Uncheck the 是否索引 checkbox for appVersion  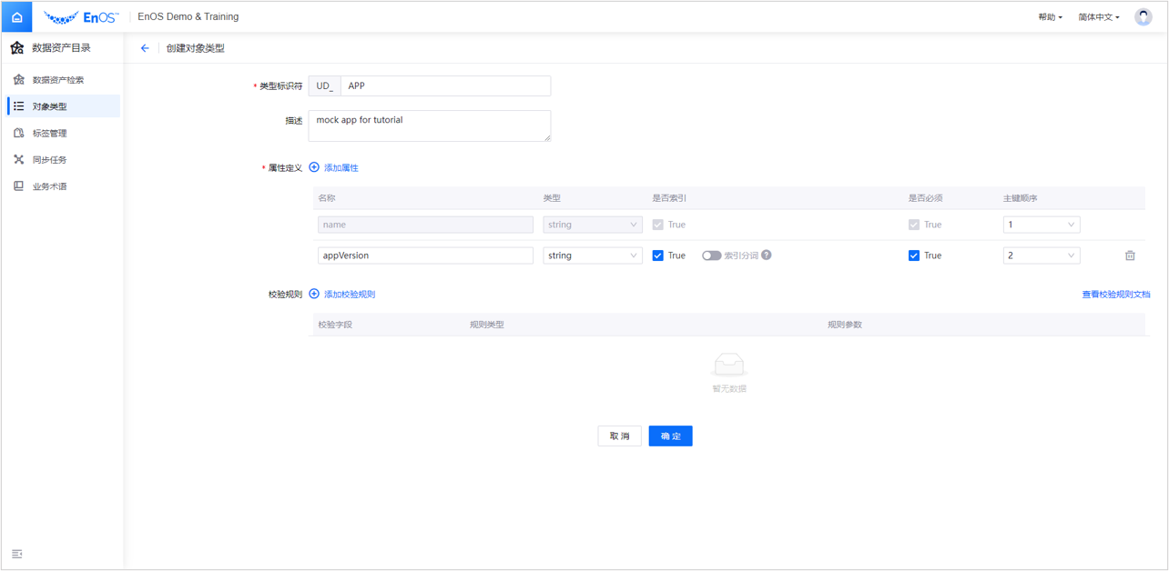pyautogui.click(x=657, y=255)
